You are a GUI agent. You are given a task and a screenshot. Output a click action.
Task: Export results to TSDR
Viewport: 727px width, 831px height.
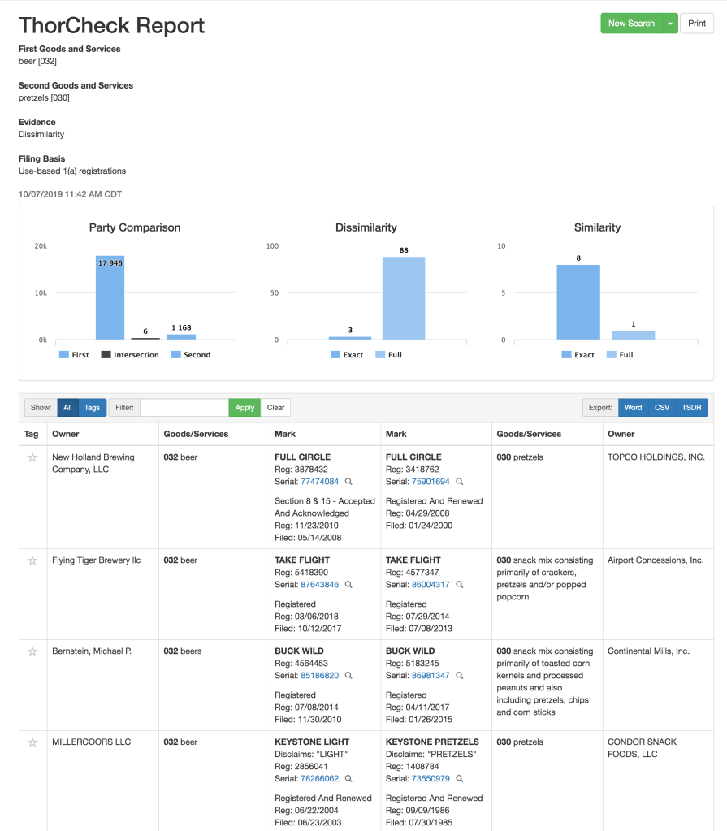tap(691, 408)
